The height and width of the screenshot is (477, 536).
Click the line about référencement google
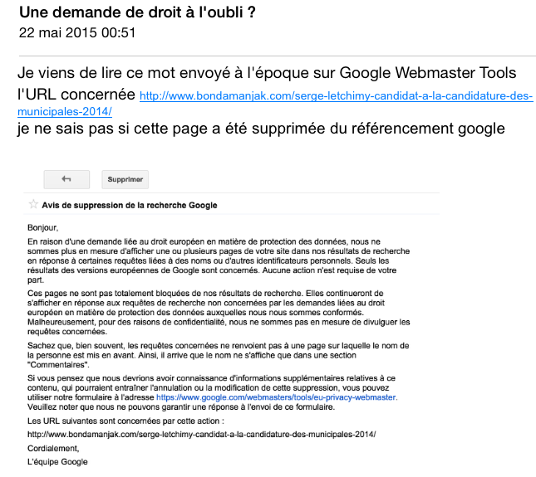pyautogui.click(x=261, y=129)
